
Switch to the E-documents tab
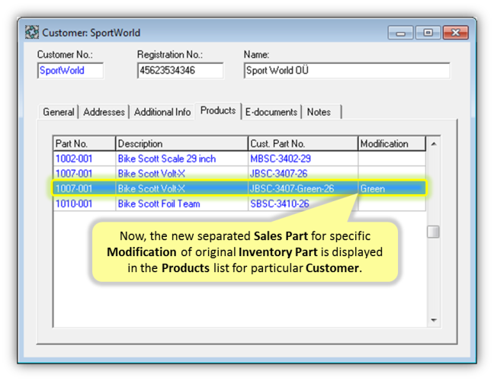coord(271,112)
